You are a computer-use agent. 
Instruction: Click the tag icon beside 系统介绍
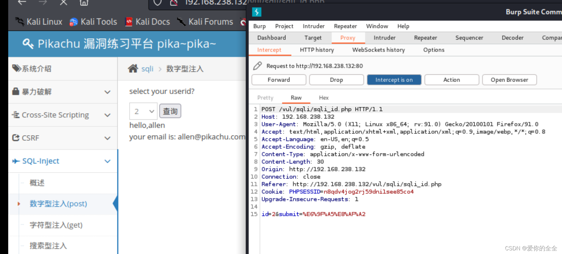[16, 68]
